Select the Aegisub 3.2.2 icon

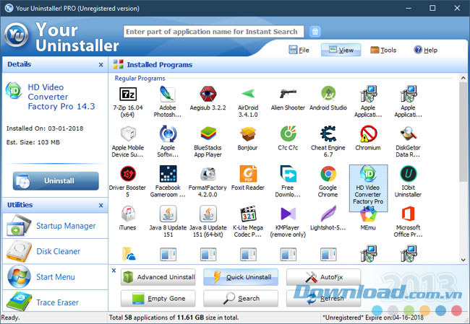click(208, 94)
